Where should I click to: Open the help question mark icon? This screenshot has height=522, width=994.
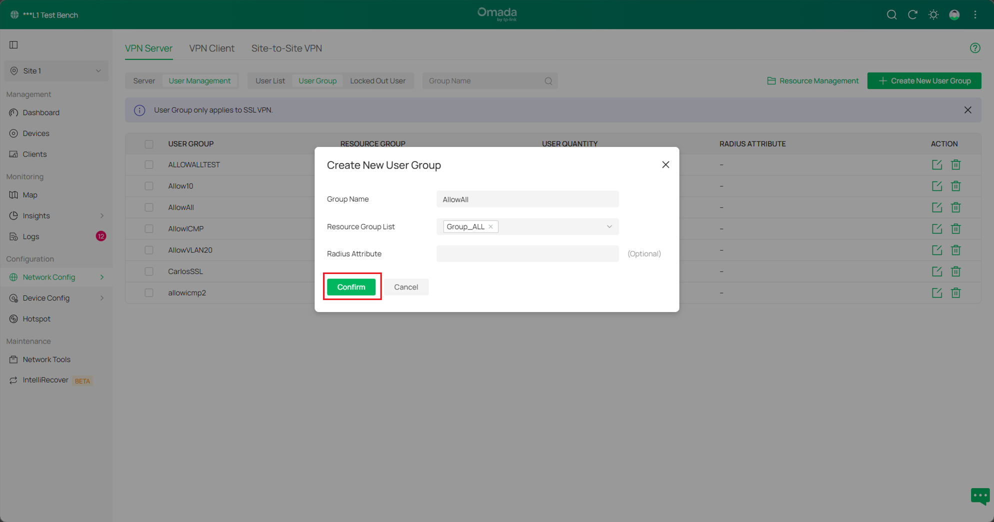pos(975,48)
